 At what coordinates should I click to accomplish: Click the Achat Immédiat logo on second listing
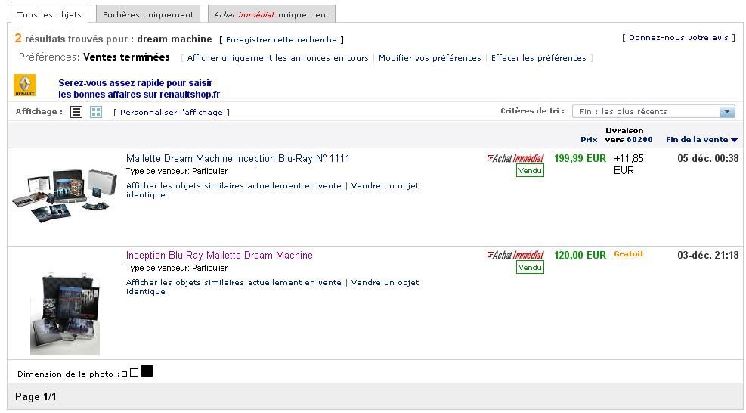point(515,255)
